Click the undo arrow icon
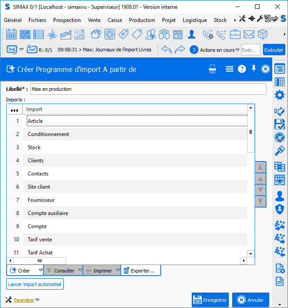Screen dimensions: 288x308 pyautogui.click(x=166, y=50)
